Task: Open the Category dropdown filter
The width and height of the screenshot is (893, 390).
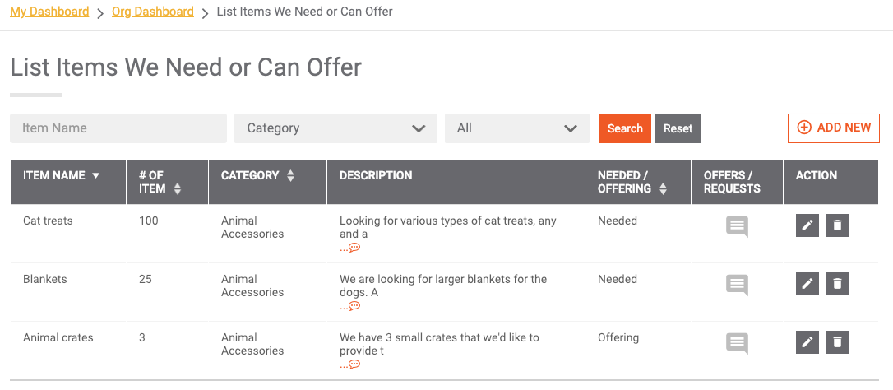Action: 336,128
